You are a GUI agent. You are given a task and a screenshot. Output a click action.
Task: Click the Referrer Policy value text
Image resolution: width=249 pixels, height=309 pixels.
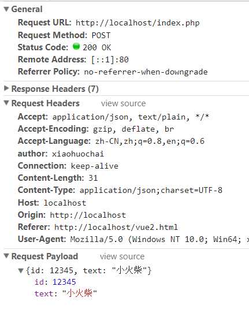click(x=146, y=72)
